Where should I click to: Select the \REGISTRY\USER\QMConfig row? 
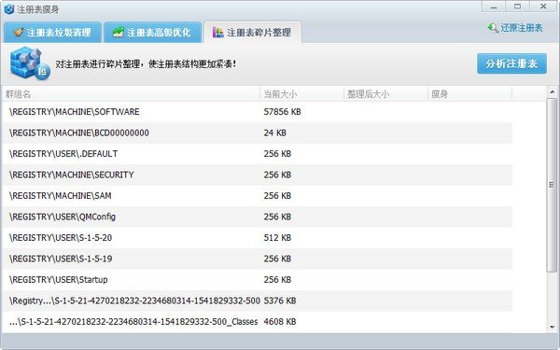258,217
